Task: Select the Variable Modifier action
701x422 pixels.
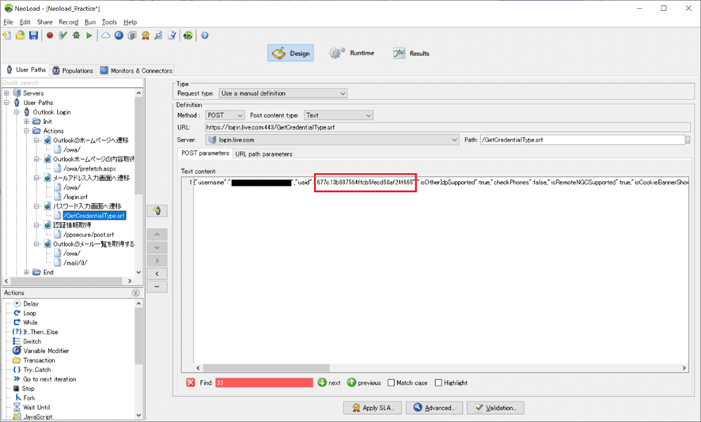Action: [x=46, y=351]
